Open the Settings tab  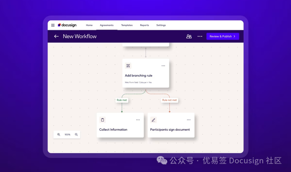[x=161, y=25]
